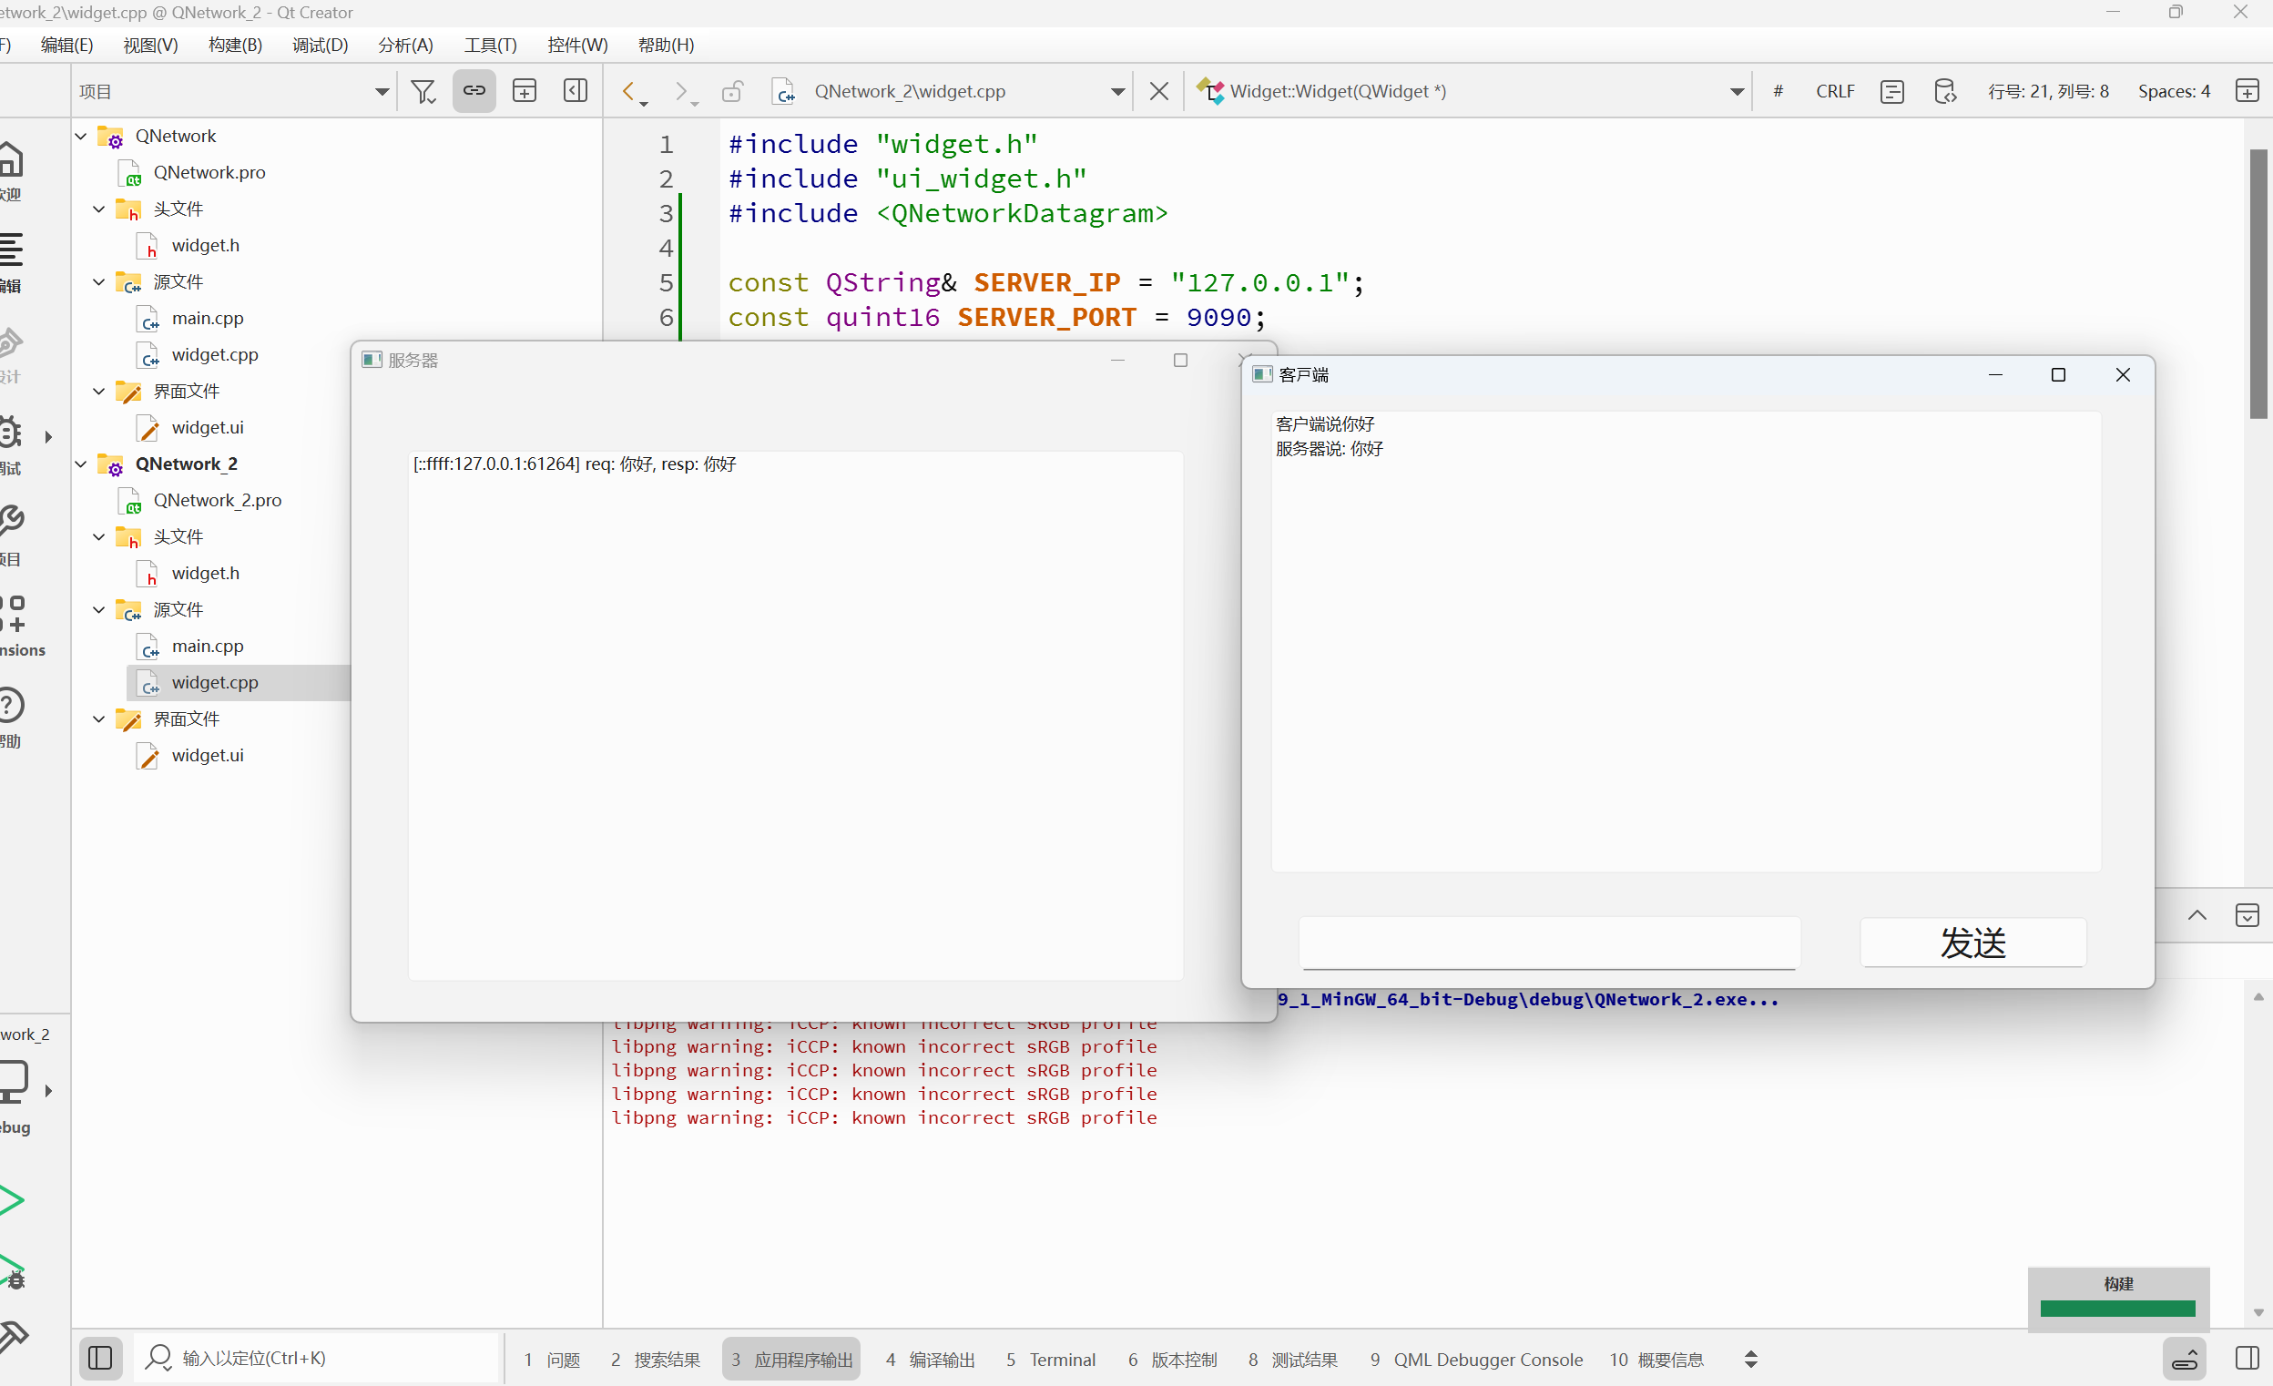Click the split editor icon at top right
The height and width of the screenshot is (1386, 2273).
[2248, 91]
